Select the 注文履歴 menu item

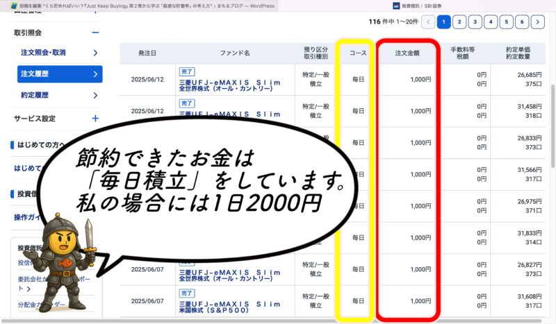point(60,74)
